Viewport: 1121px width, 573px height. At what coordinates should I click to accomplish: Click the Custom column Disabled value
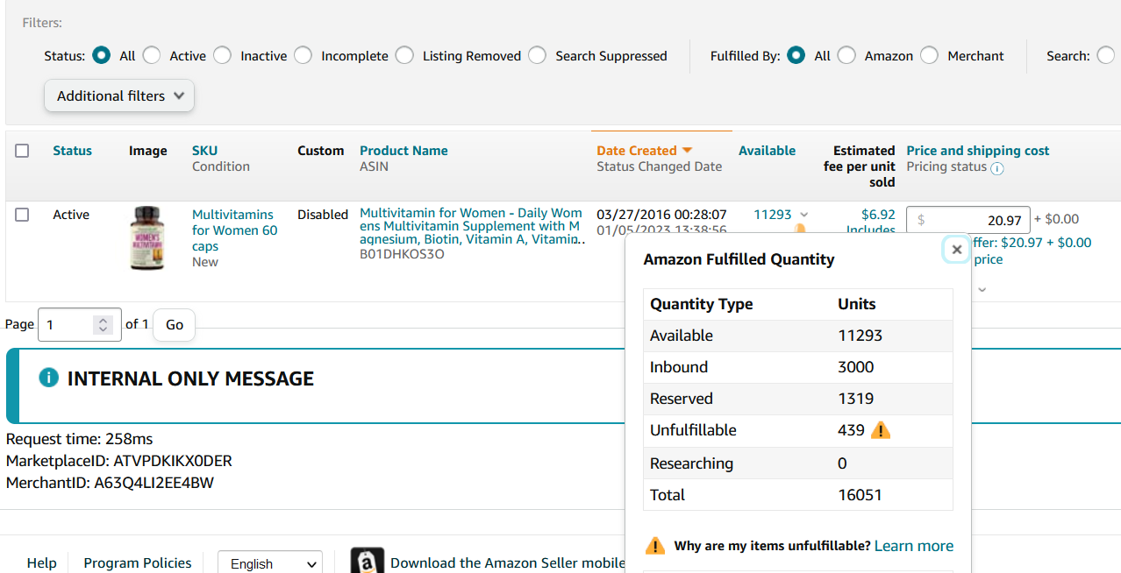point(323,215)
